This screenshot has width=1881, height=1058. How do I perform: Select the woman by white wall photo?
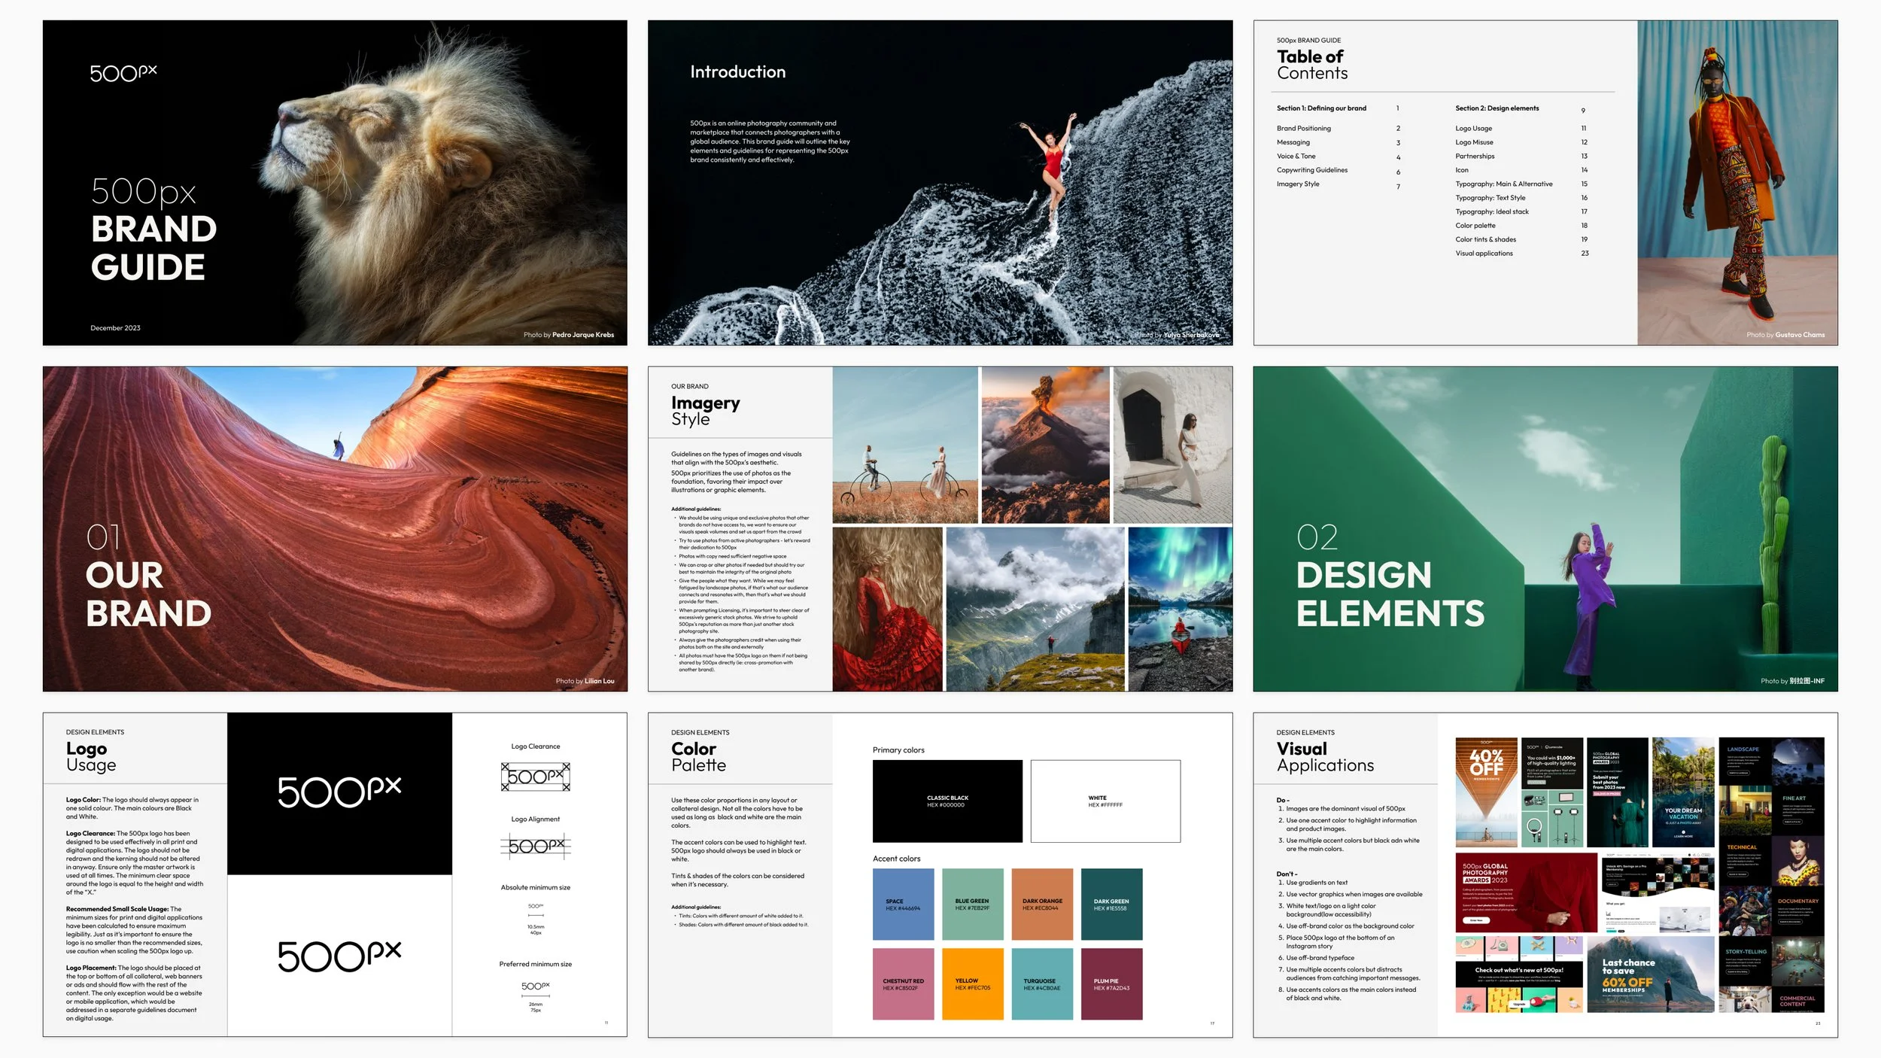pyautogui.click(x=1172, y=445)
